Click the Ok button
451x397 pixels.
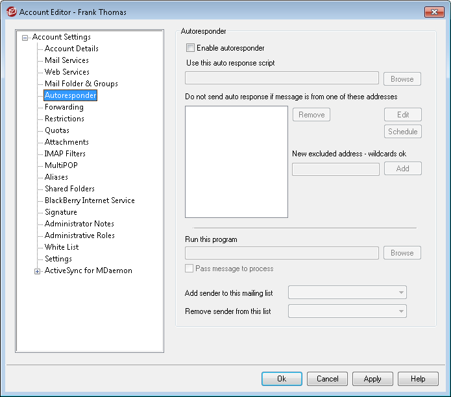click(282, 379)
